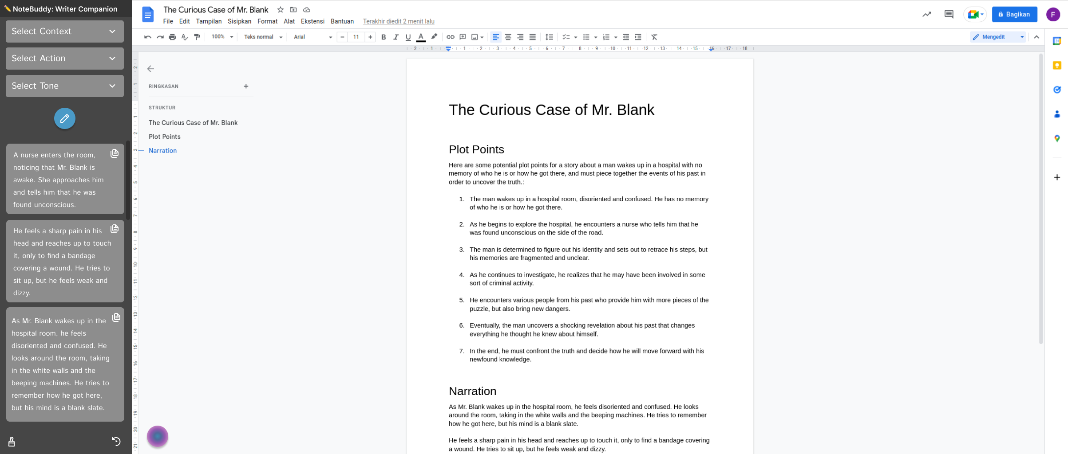
Task: Open the Select Context dropdown
Action: point(64,31)
